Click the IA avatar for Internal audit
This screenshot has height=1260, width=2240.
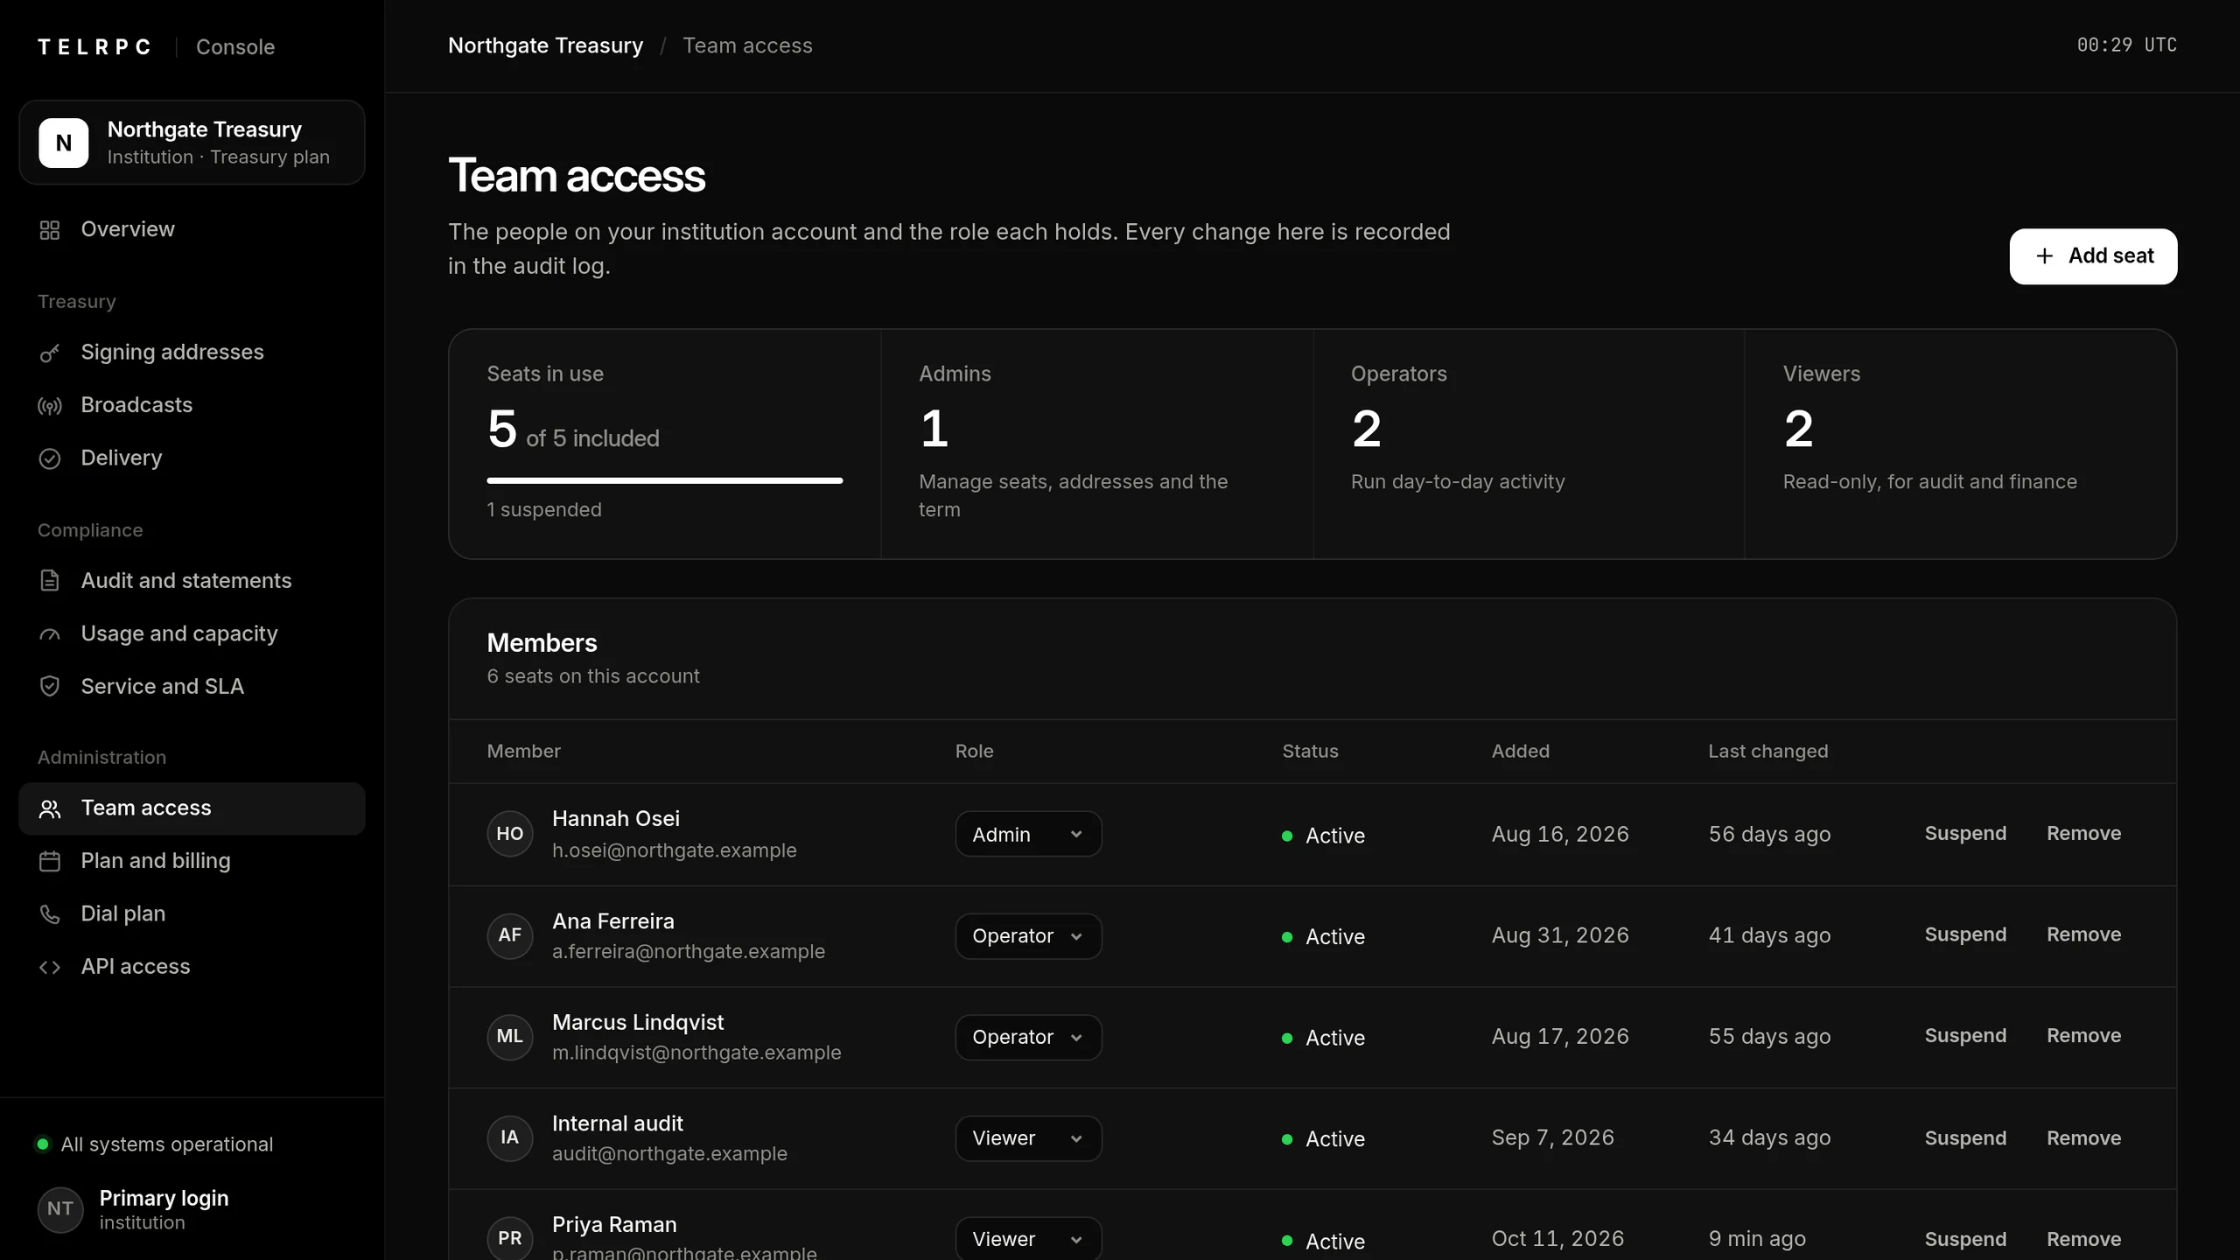coord(510,1137)
